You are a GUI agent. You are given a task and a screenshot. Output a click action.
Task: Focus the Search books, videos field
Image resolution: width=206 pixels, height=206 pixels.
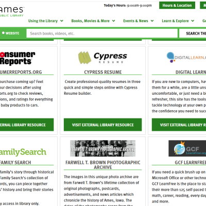[x=102, y=33]
